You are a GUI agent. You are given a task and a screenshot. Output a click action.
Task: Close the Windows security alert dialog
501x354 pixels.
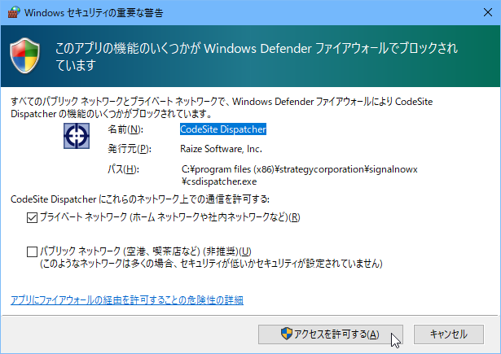coord(482,13)
